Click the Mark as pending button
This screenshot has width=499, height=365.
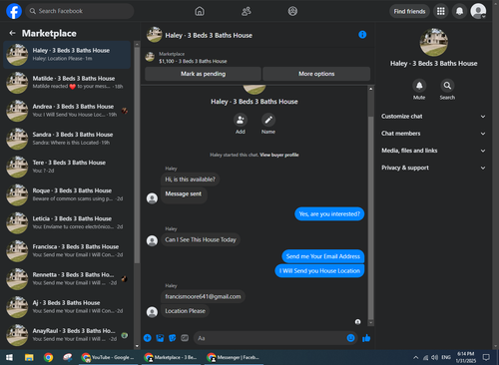(203, 74)
